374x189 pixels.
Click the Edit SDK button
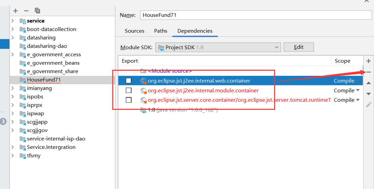coord(299,47)
